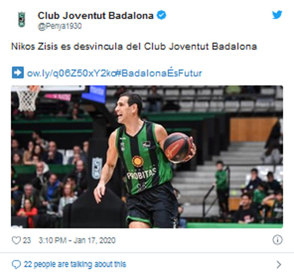Open the Club Joventut Badalona profile name

tap(96, 15)
